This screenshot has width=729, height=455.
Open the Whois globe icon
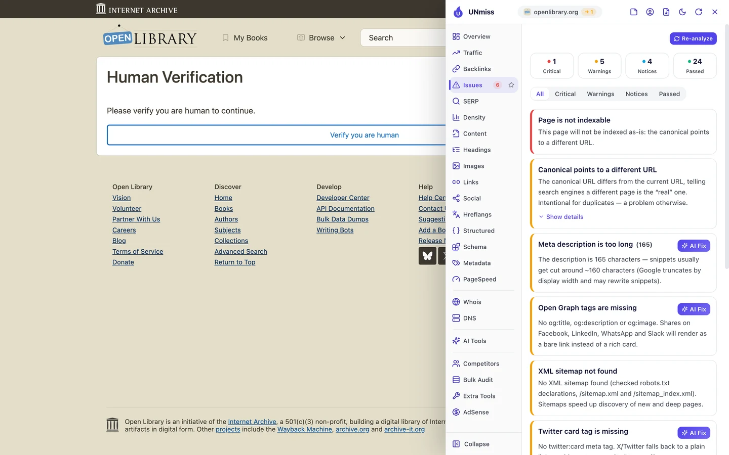point(456,302)
